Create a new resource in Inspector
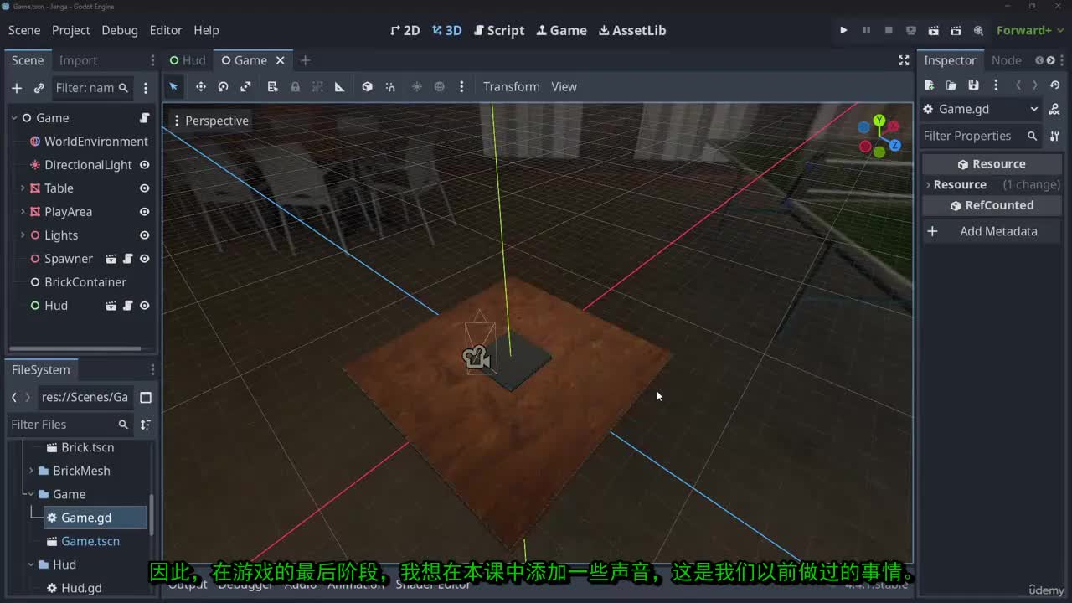 tap(929, 85)
